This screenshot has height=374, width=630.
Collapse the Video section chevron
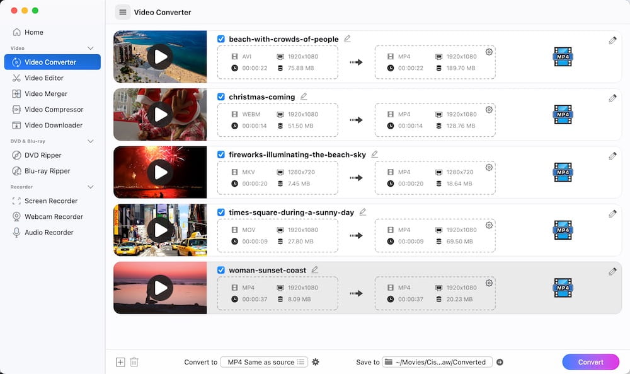pos(90,49)
